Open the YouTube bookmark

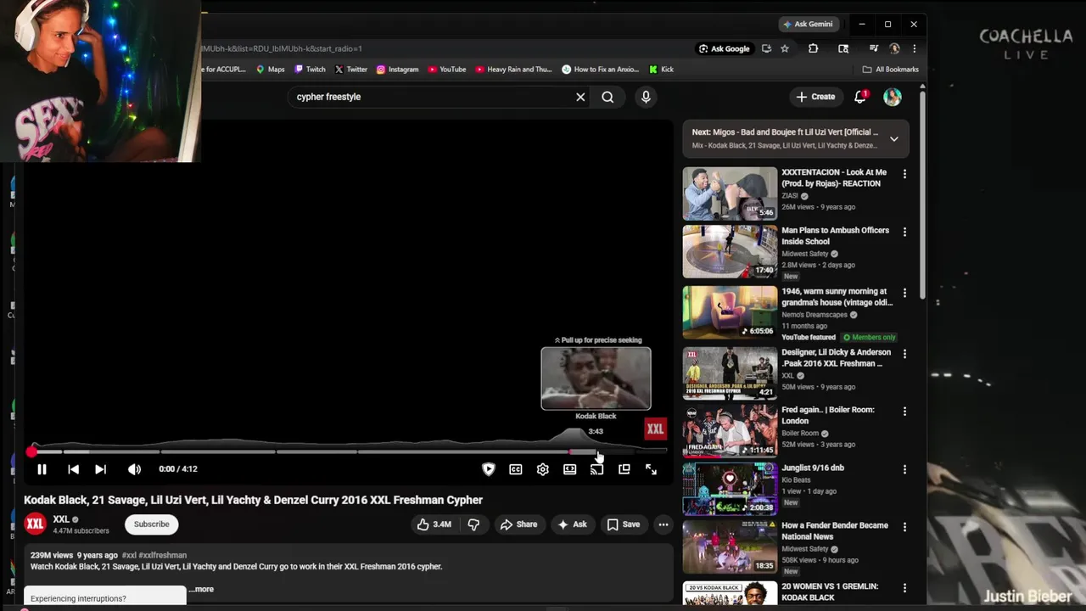(447, 70)
